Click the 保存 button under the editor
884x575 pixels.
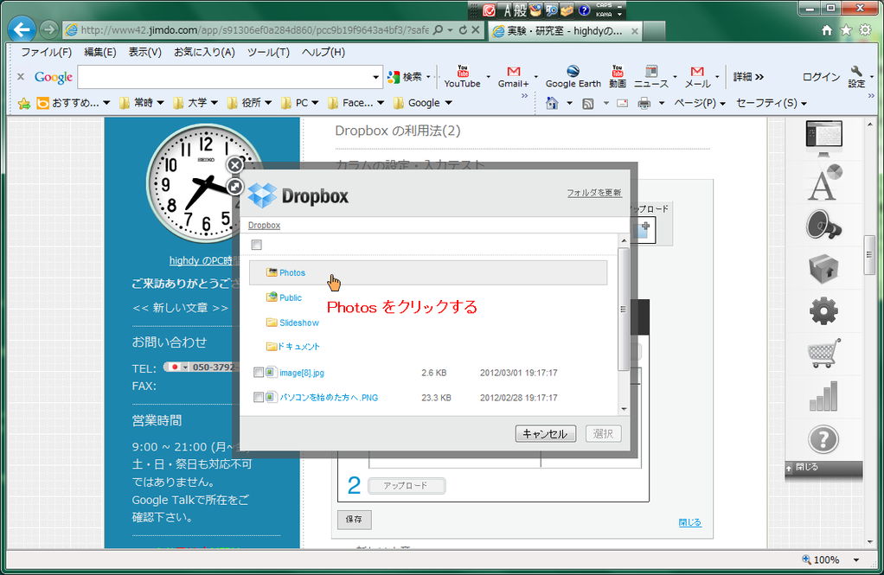pyautogui.click(x=354, y=519)
